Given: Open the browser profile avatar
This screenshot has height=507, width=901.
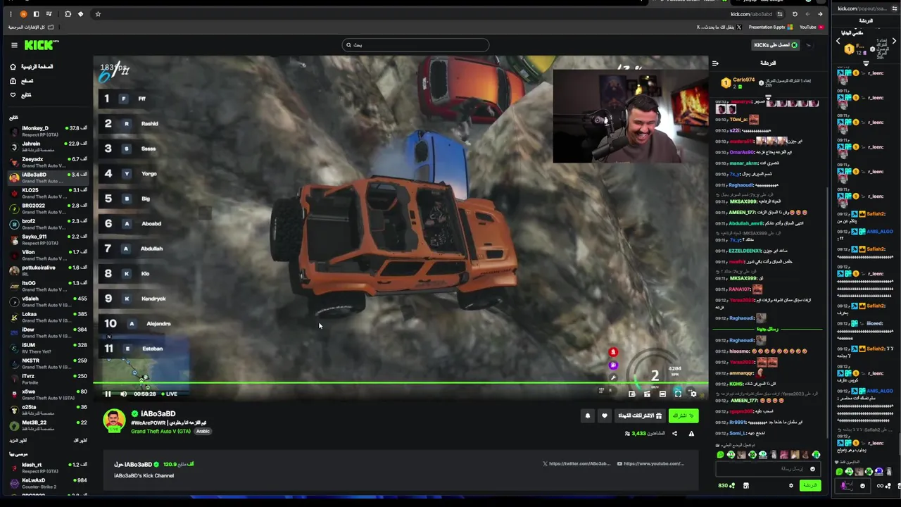Looking at the screenshot, I should point(23,14).
